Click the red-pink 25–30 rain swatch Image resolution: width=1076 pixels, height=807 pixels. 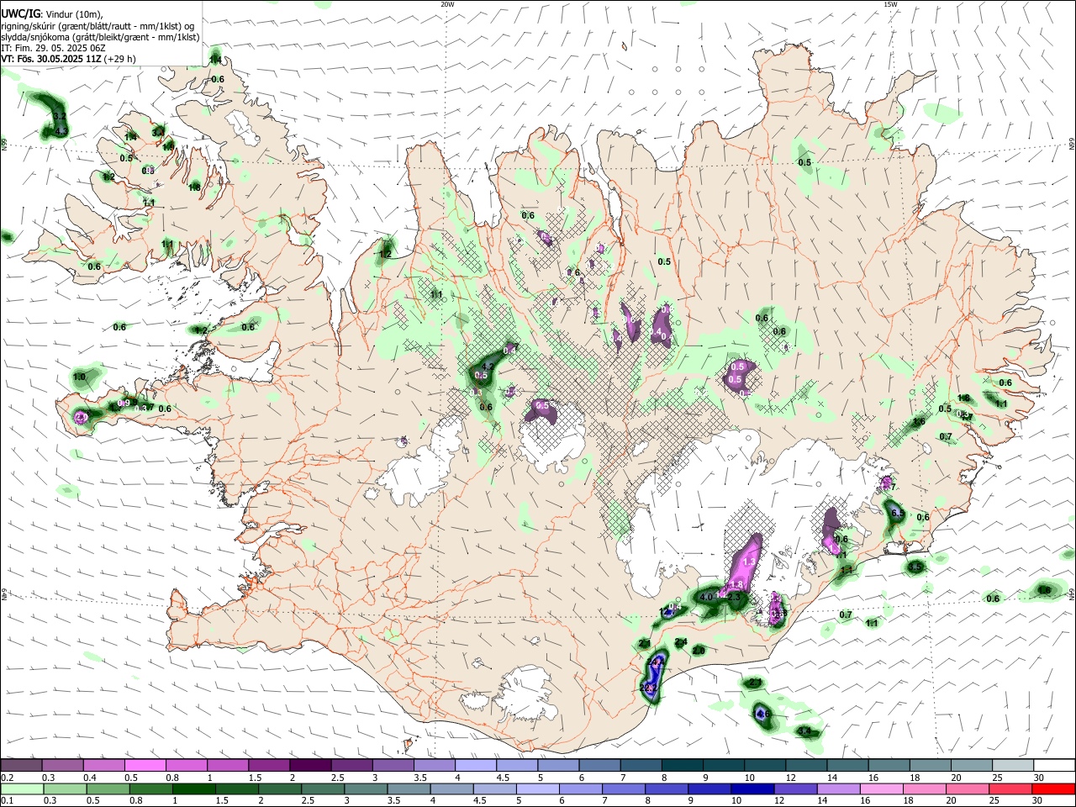coord(1010,790)
